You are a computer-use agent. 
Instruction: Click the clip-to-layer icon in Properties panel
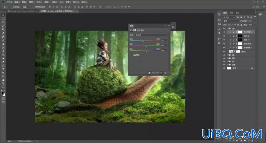coord(149,73)
